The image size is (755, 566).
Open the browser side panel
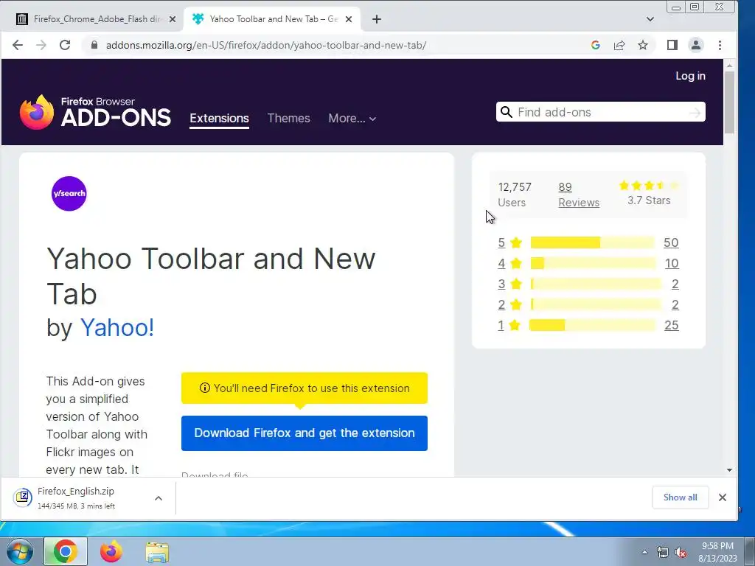point(672,45)
